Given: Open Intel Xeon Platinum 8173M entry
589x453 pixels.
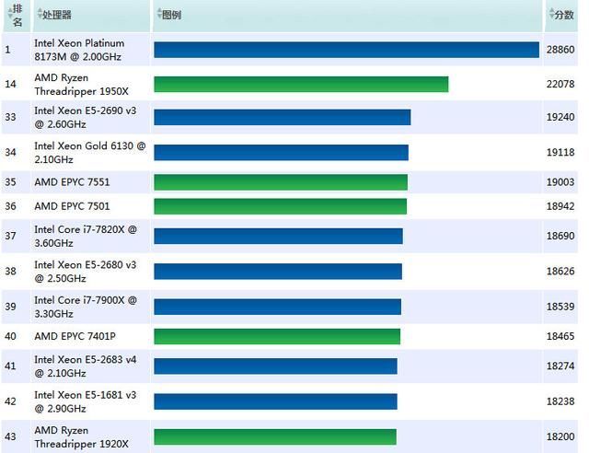Looking at the screenshot, I should tap(77, 49).
